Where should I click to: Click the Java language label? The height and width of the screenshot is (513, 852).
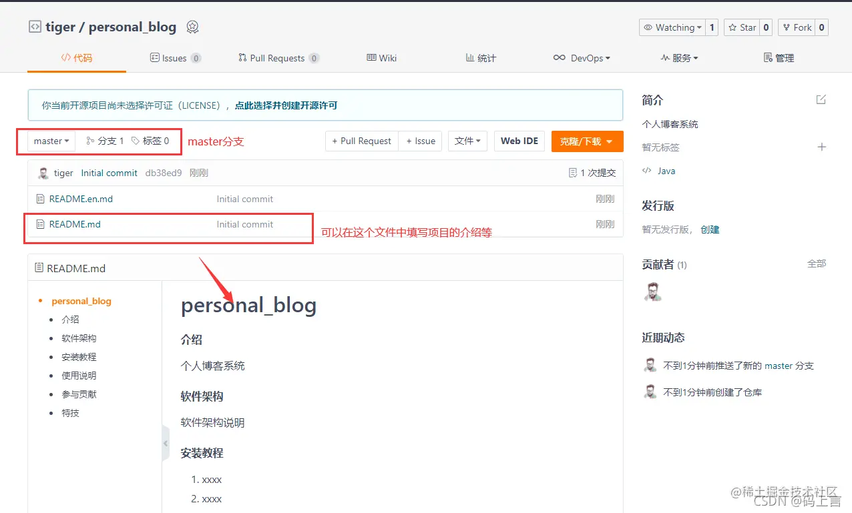(x=666, y=171)
